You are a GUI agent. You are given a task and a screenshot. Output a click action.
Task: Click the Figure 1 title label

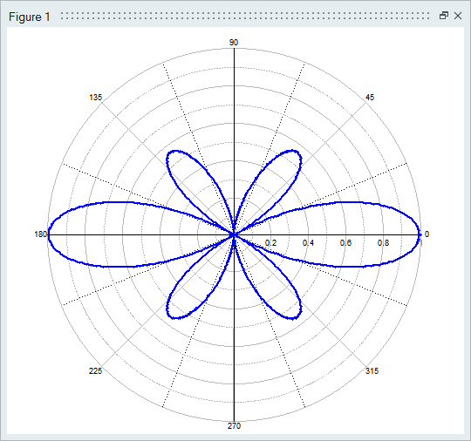coord(29,17)
